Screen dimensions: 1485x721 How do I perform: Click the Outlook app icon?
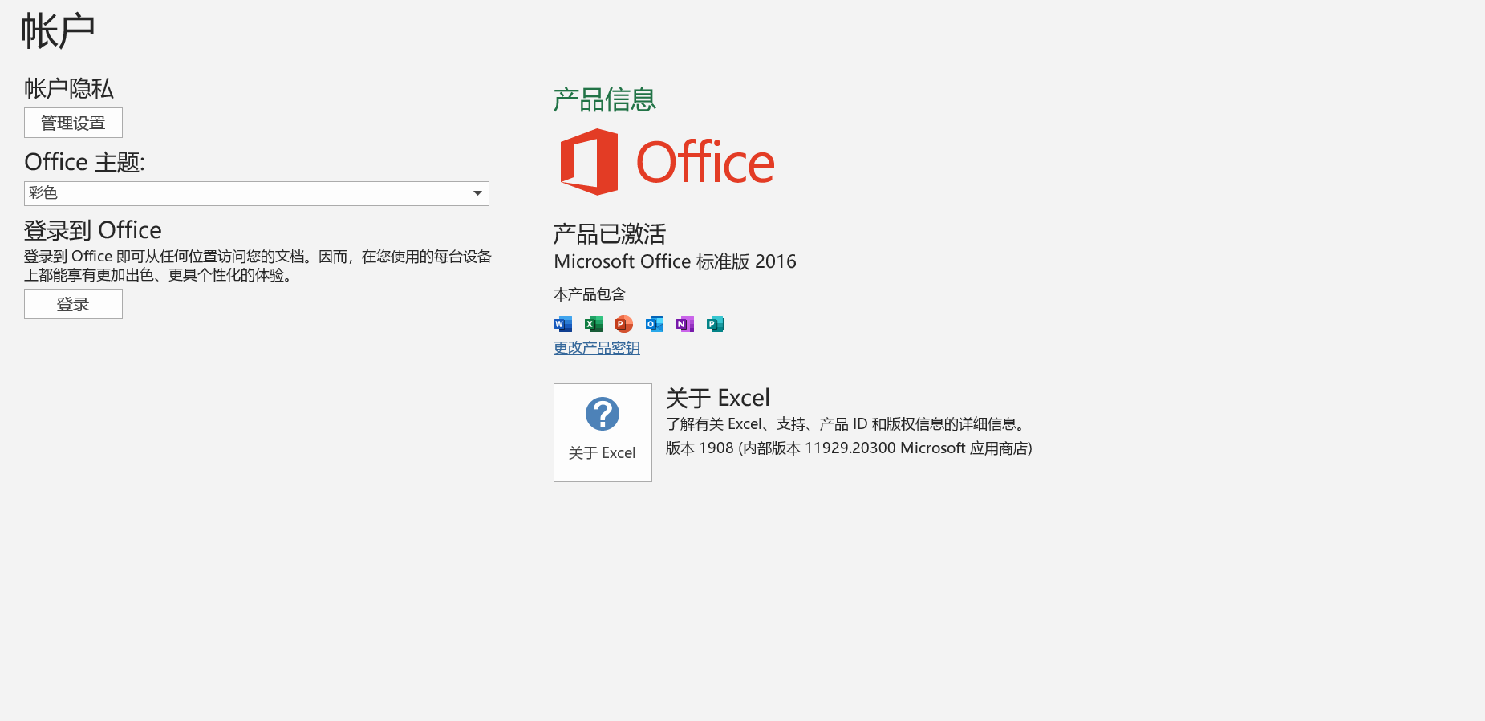(x=655, y=324)
